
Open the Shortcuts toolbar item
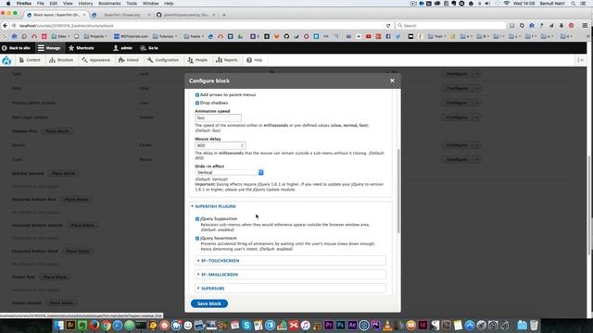82,48
